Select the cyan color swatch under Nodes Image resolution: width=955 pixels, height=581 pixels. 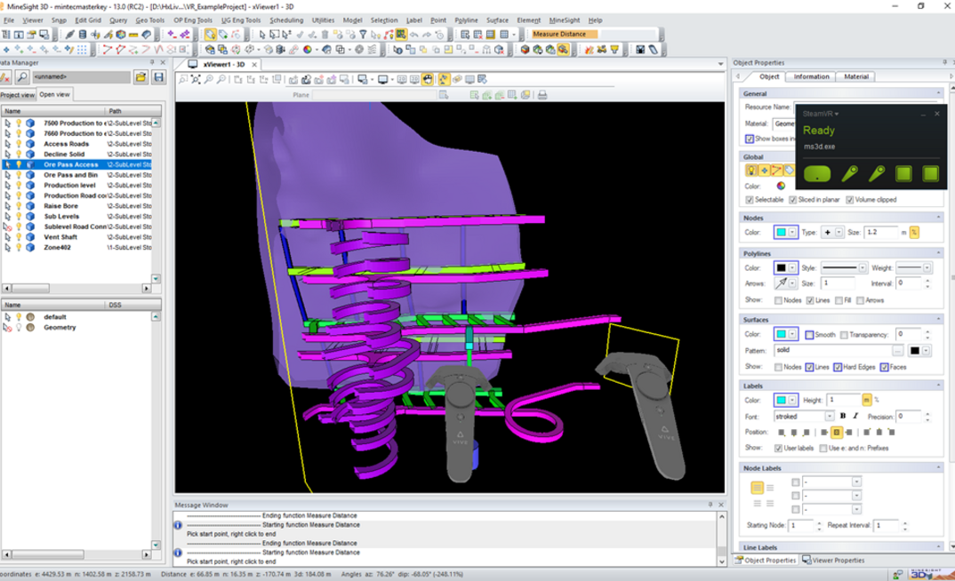[782, 231]
